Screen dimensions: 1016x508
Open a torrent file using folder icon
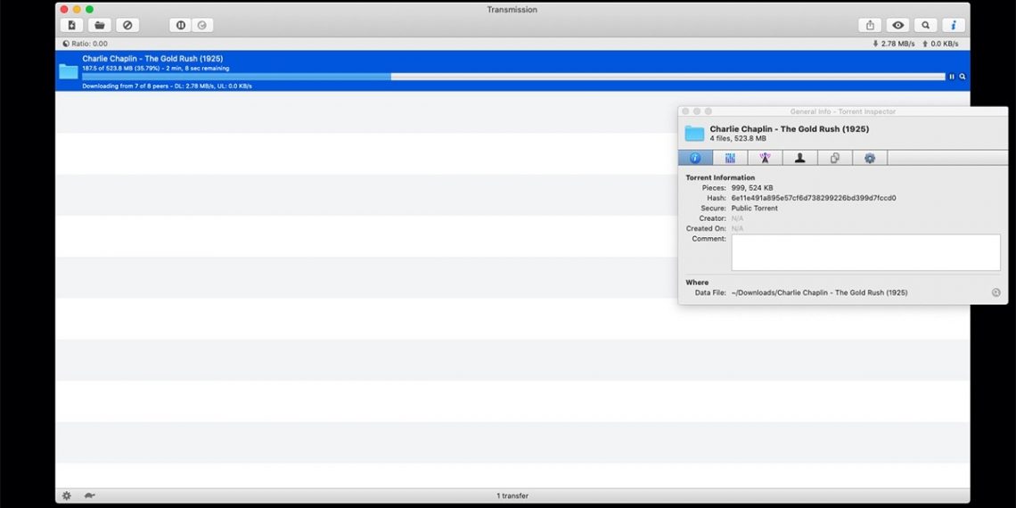click(100, 25)
